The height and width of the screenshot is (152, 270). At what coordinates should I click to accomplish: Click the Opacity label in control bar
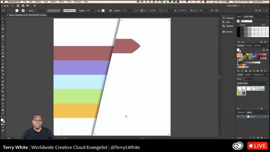click(82, 11)
